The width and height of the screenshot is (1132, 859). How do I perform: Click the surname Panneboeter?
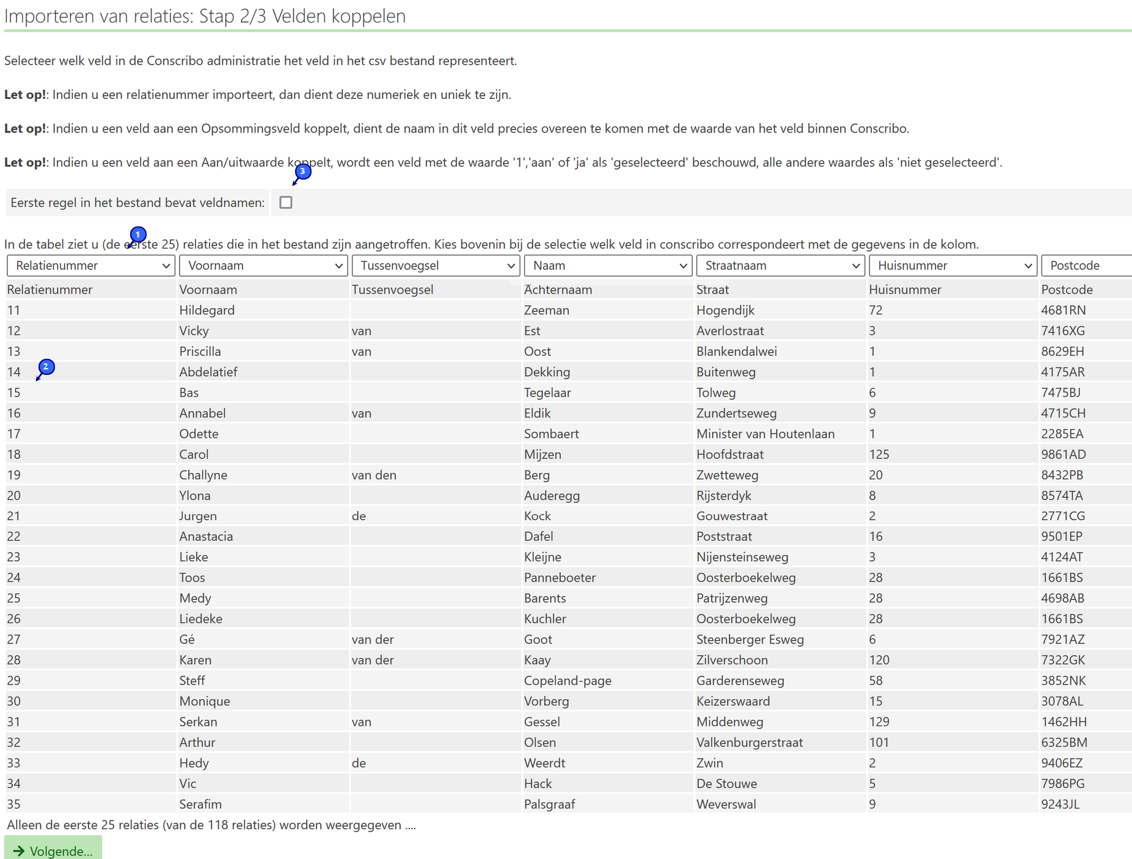click(x=560, y=578)
